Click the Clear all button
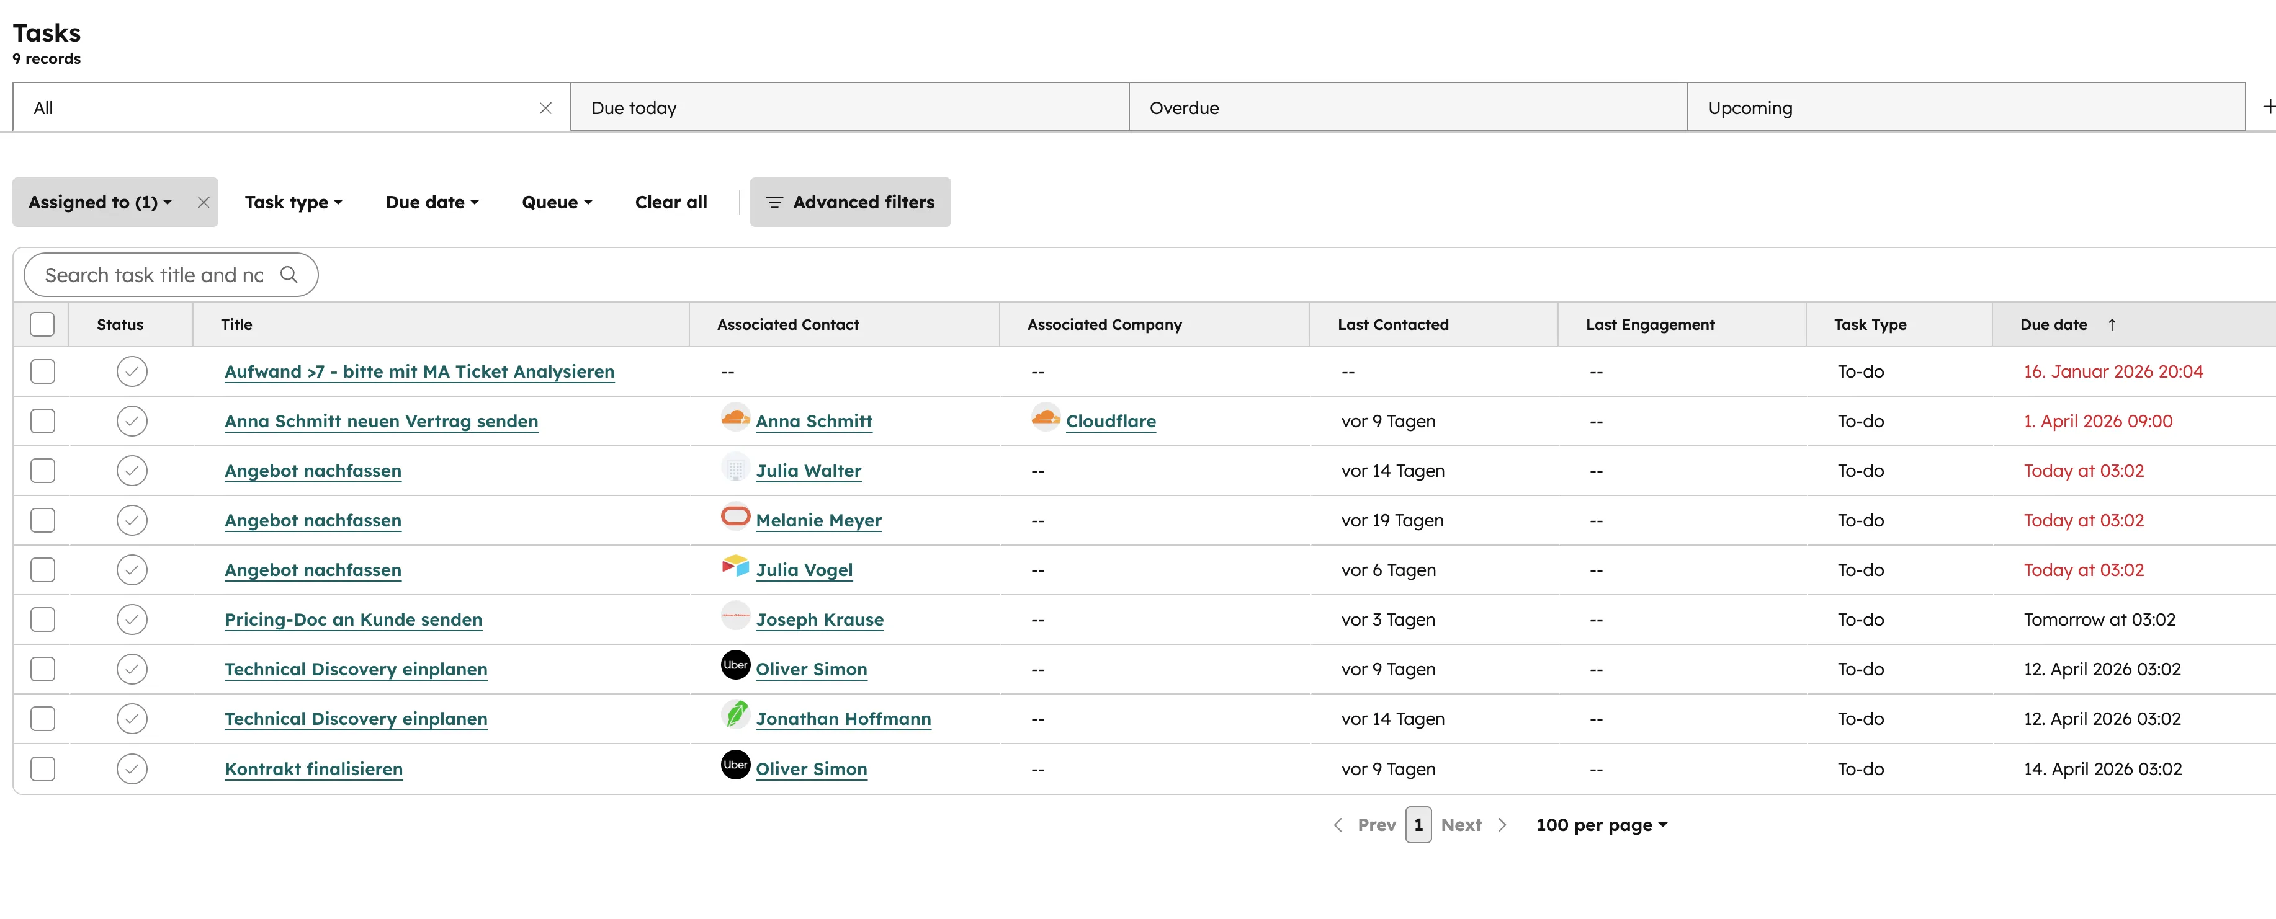 click(671, 202)
